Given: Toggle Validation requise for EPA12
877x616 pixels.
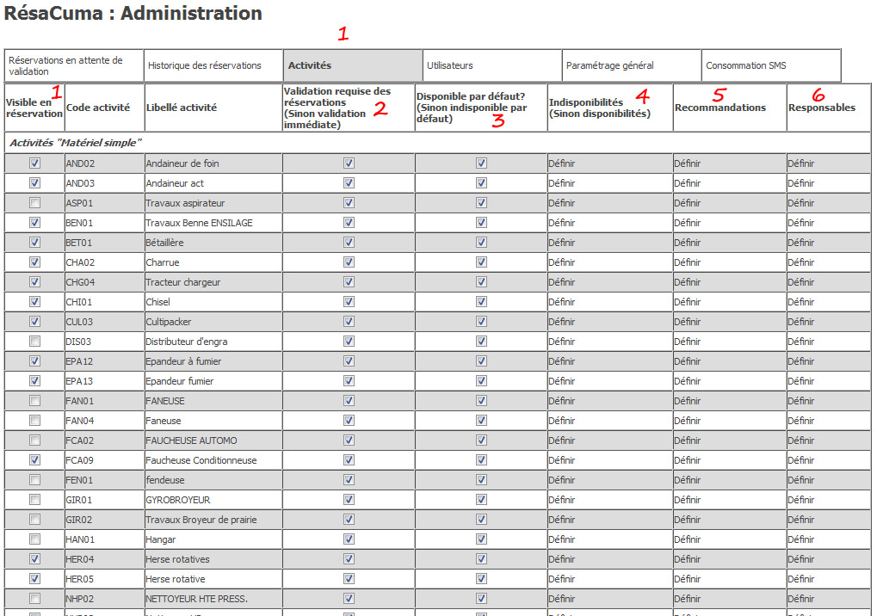Looking at the screenshot, I should pyautogui.click(x=349, y=361).
